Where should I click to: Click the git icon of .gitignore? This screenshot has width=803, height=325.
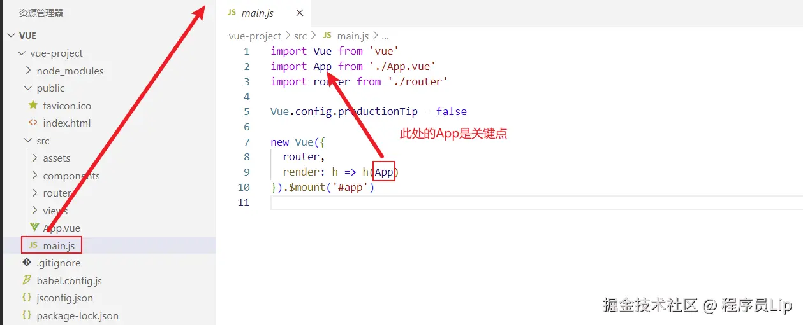pos(27,263)
